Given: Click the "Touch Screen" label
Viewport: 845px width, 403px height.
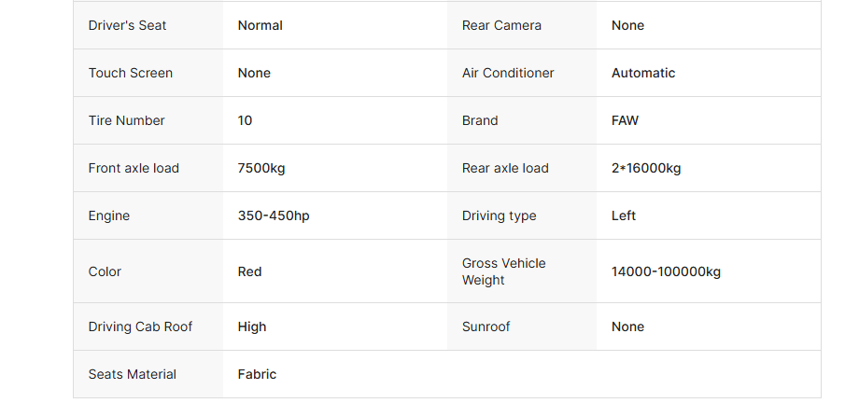Looking at the screenshot, I should [x=131, y=73].
